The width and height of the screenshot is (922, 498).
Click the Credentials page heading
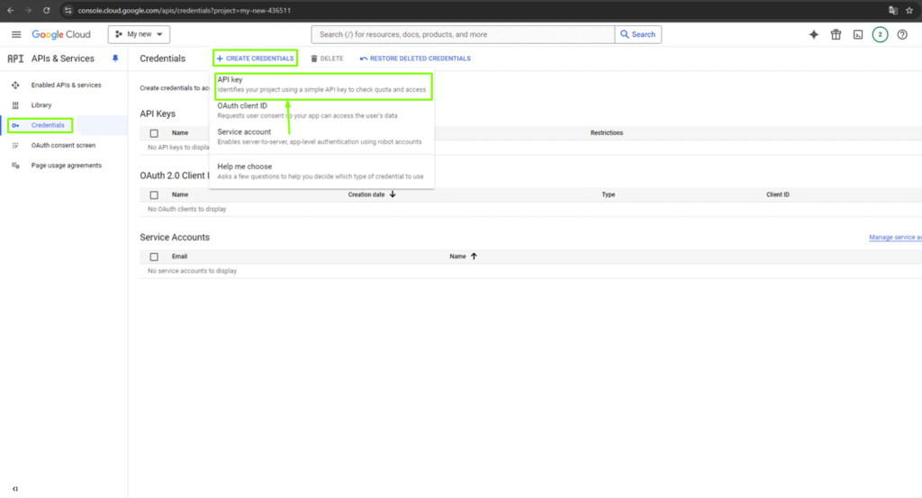point(162,59)
